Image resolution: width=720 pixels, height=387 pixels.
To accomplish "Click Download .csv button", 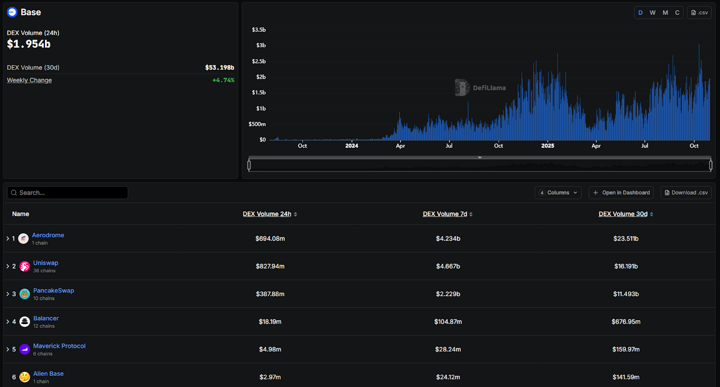I will [x=686, y=193].
